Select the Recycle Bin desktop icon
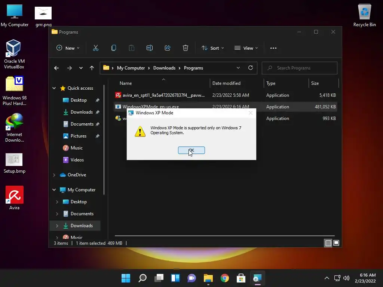Viewport: 383px width, 287px height. (364, 15)
